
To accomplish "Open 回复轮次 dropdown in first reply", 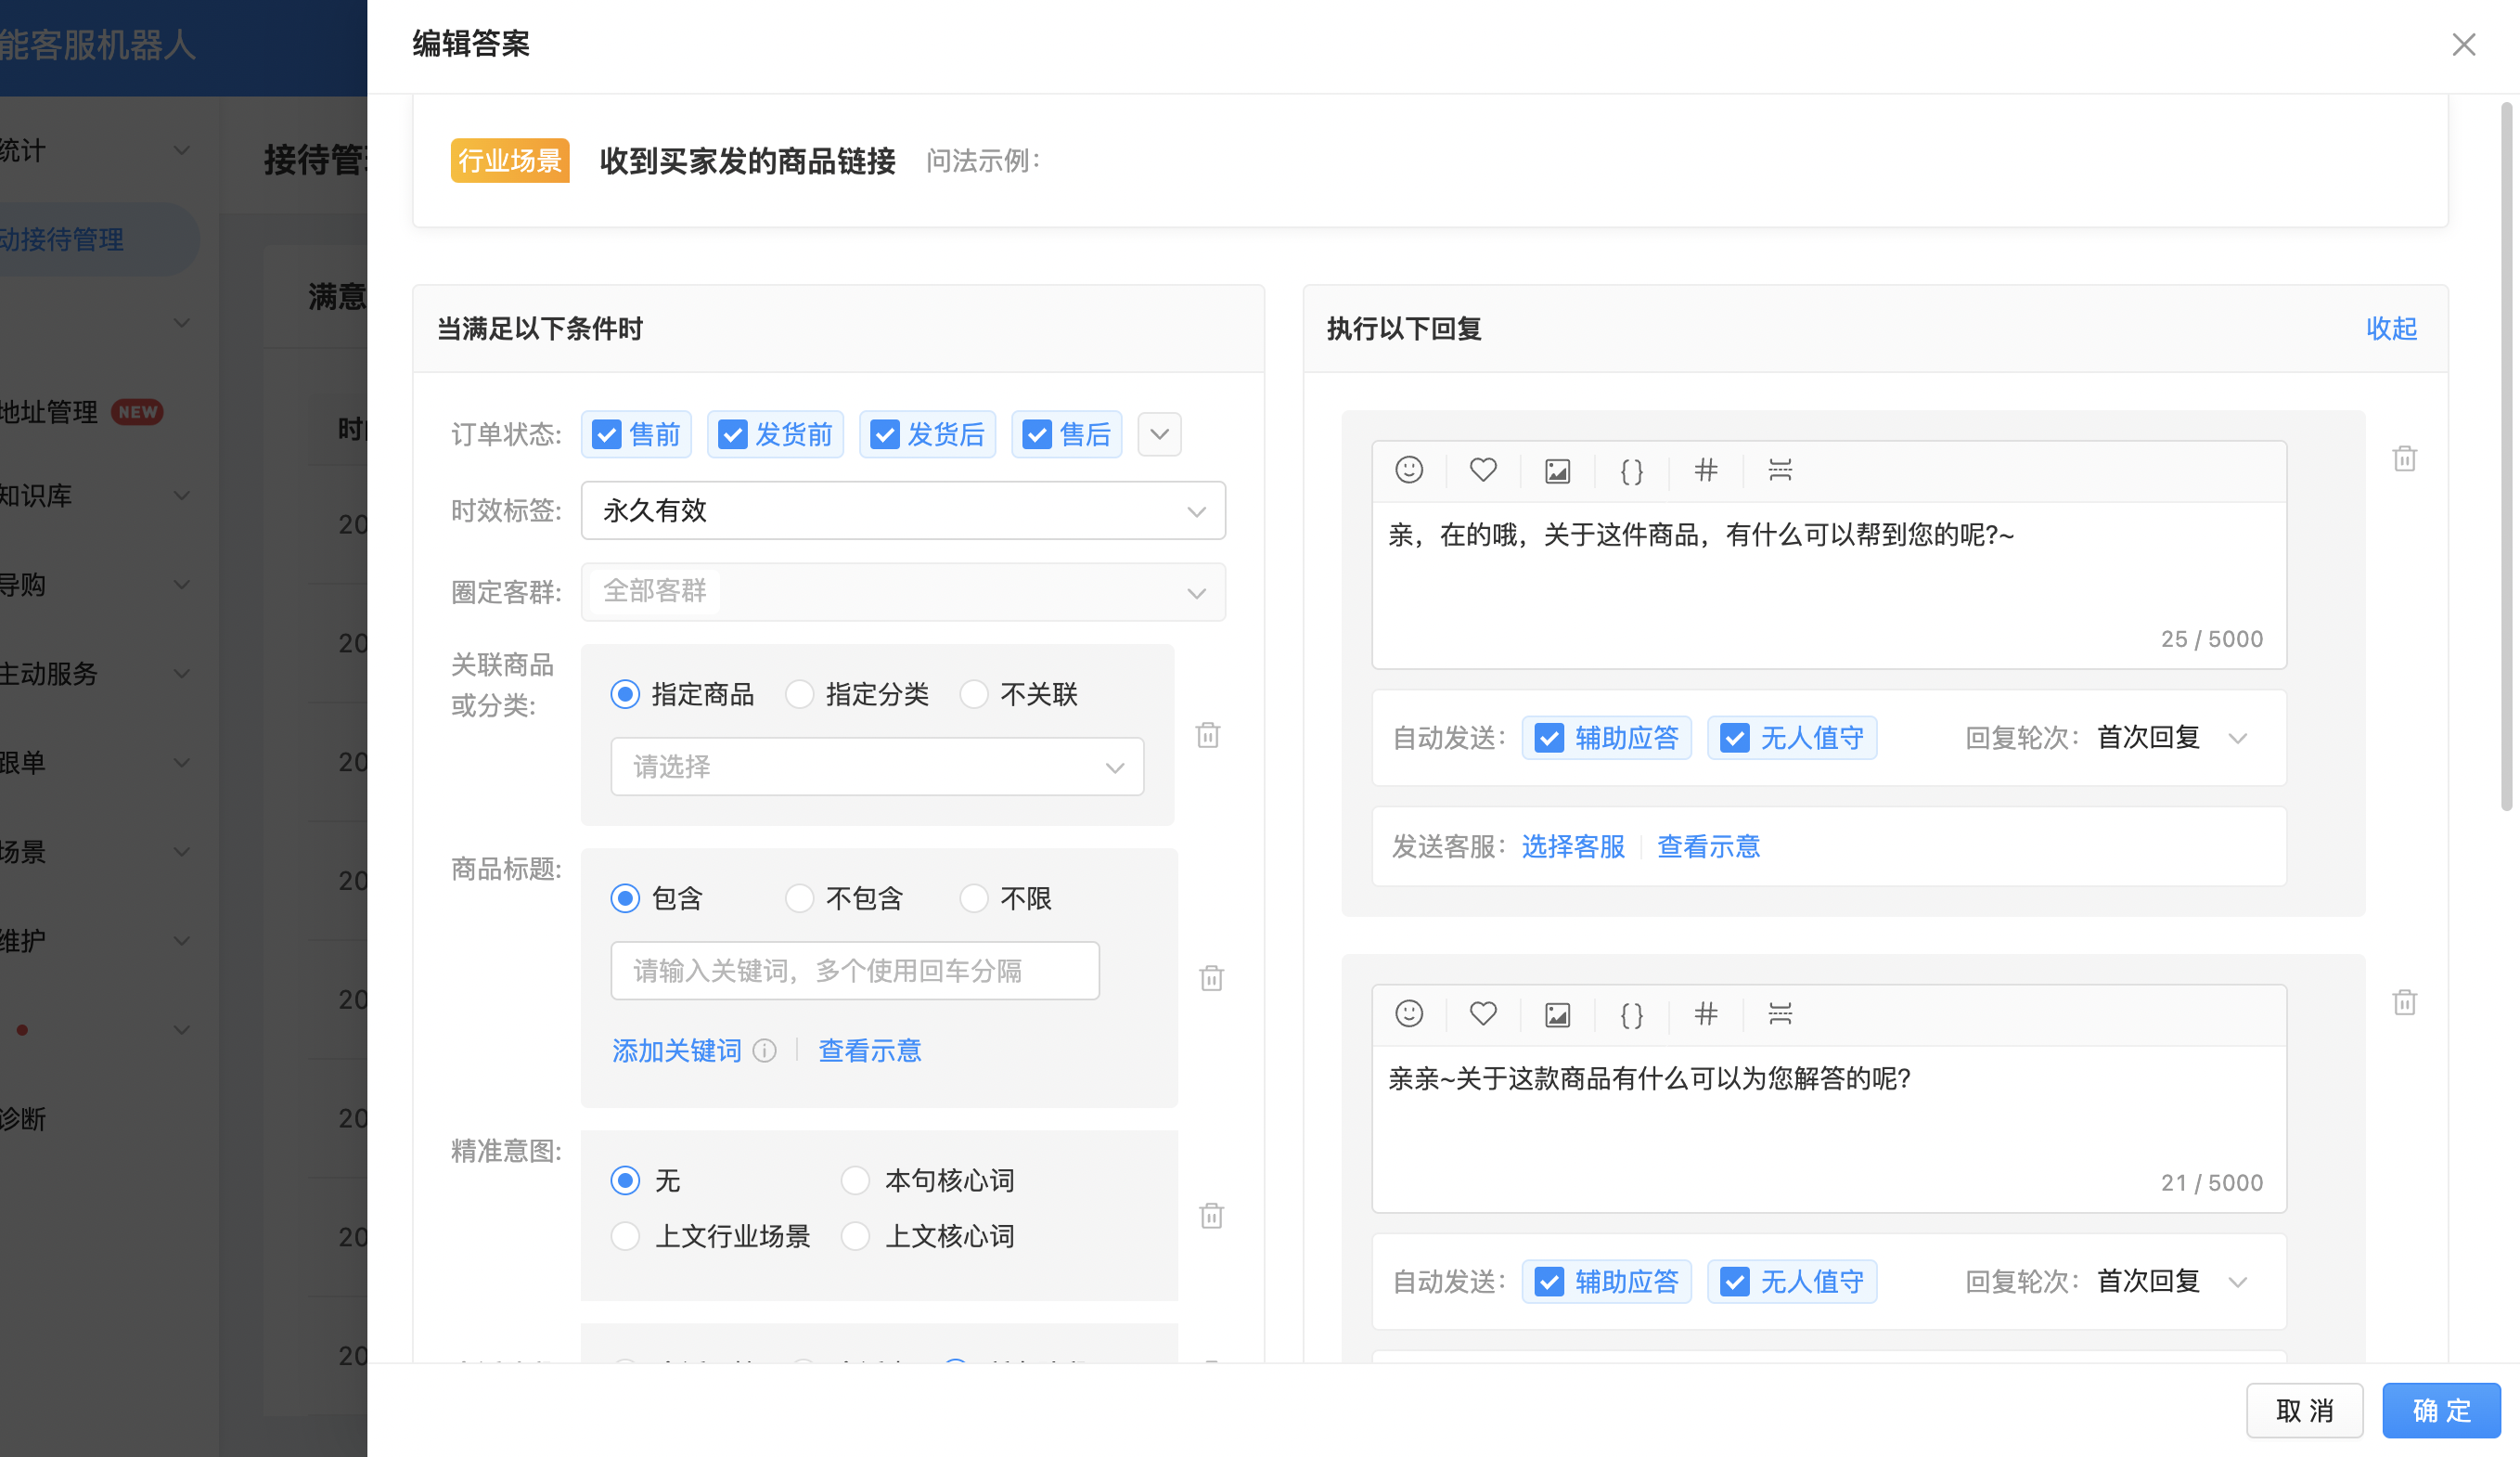I will tap(2172, 738).
